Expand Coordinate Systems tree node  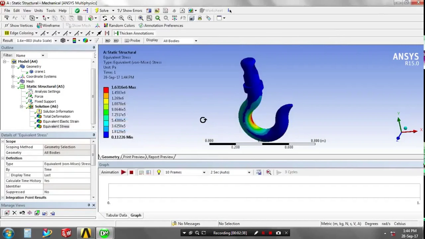13,76
